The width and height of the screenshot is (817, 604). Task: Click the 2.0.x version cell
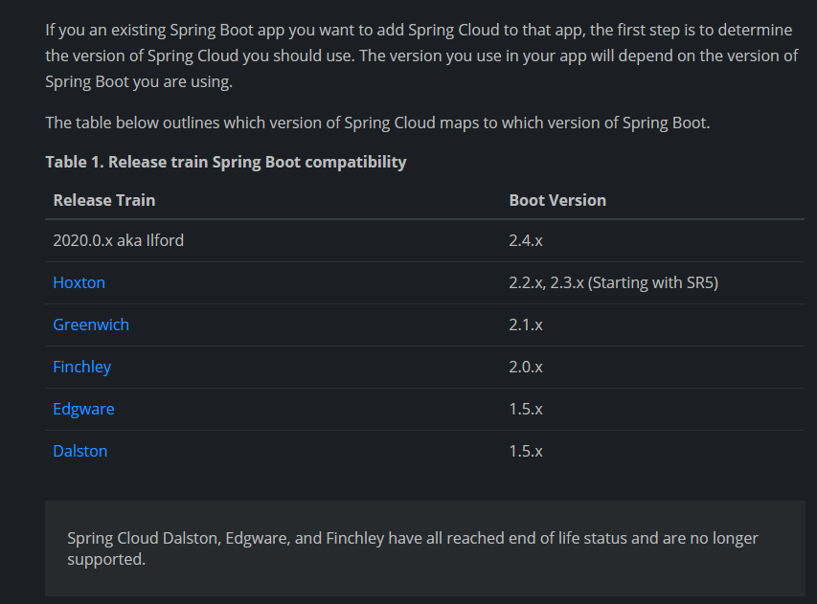click(526, 367)
